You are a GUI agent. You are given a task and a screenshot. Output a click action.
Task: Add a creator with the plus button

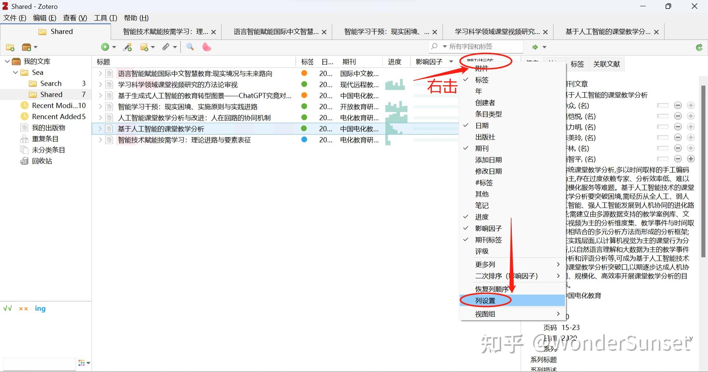coord(691,159)
